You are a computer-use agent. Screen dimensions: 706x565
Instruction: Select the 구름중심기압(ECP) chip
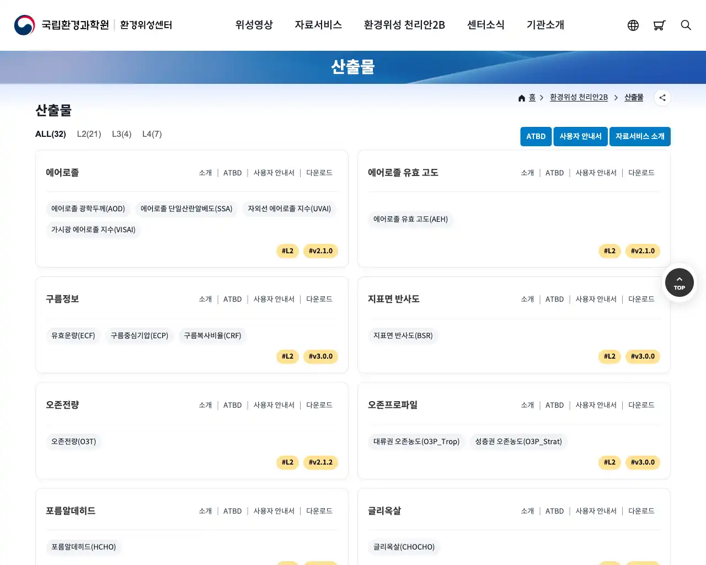click(140, 335)
